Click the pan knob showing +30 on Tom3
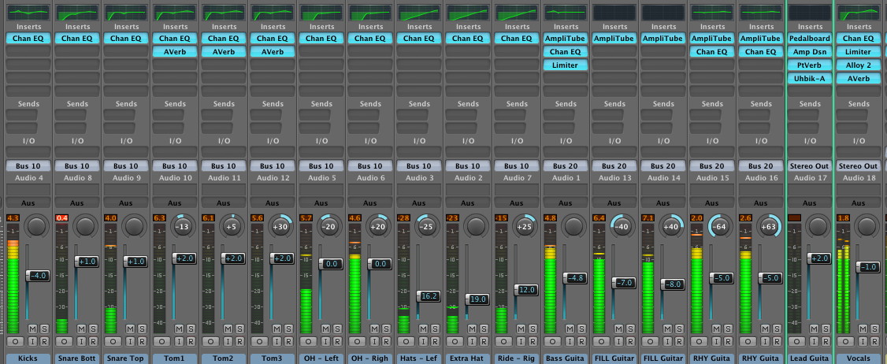 point(280,227)
